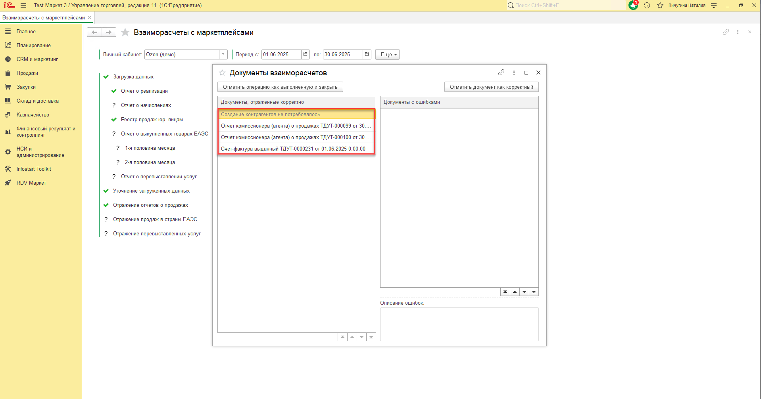Click the notifications bell icon

click(x=633, y=5)
